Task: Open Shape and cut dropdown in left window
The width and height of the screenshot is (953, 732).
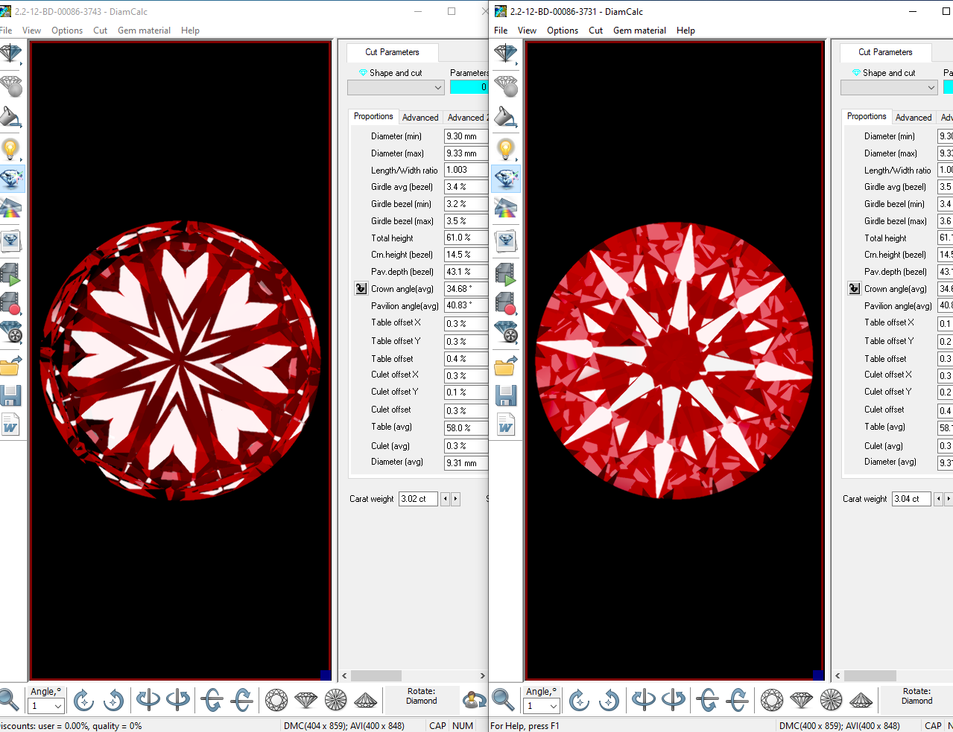Action: [x=396, y=88]
